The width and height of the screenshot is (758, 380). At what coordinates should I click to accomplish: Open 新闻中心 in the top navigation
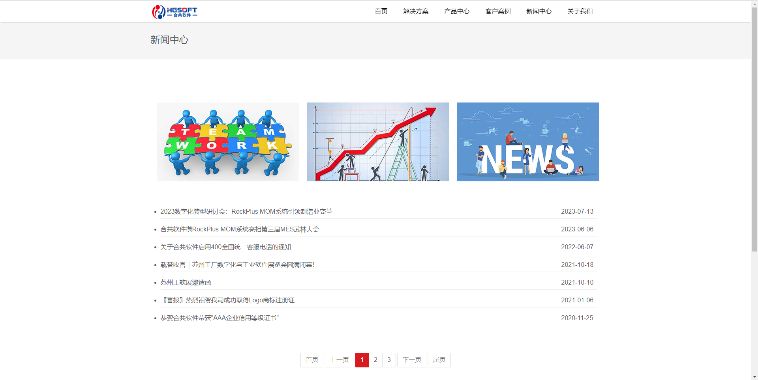pos(539,11)
